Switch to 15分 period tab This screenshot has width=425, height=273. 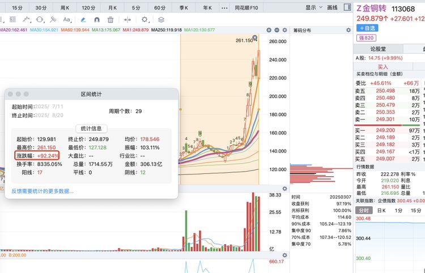point(17,8)
